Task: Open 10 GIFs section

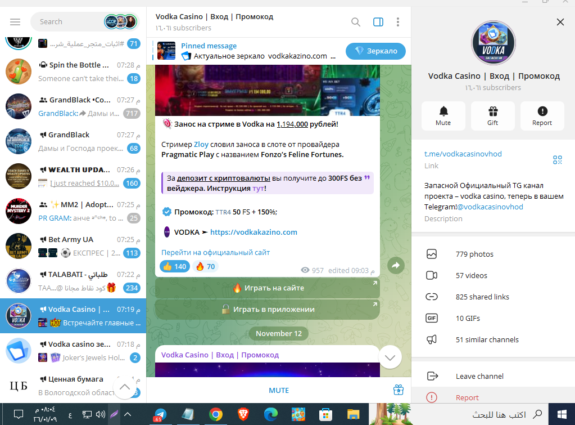Action: (x=493, y=318)
